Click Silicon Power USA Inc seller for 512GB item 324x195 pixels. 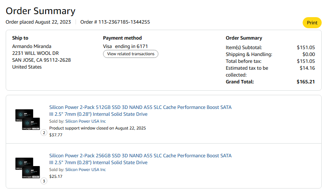(x=85, y=121)
